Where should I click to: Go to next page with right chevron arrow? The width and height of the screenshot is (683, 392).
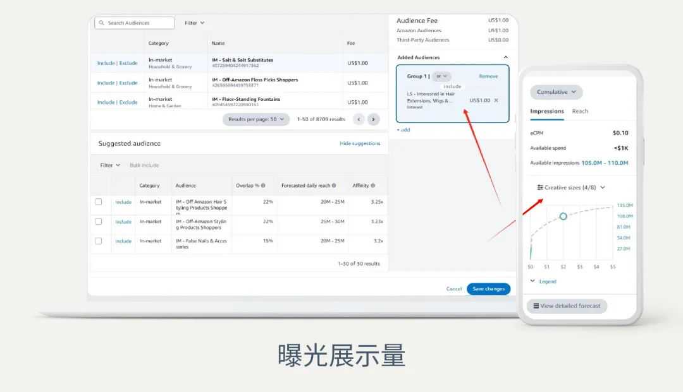coord(373,119)
